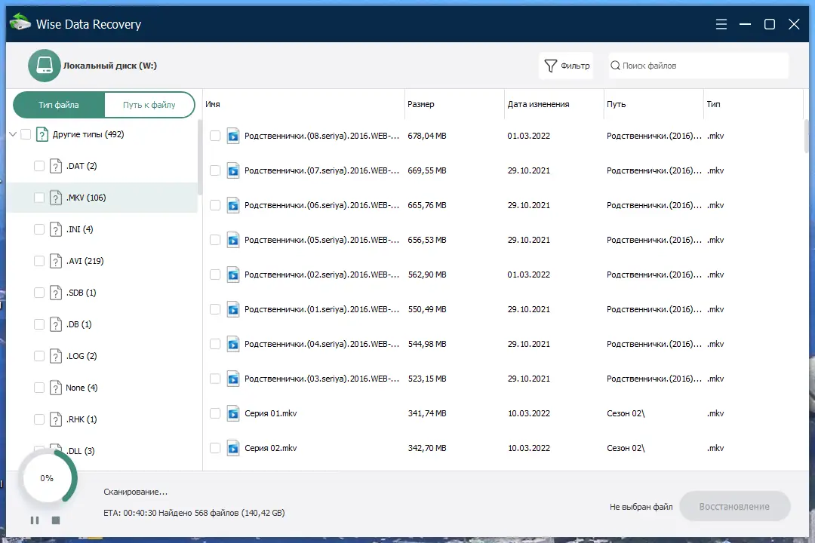
Task: Pause the scanning process
Action: [35, 520]
